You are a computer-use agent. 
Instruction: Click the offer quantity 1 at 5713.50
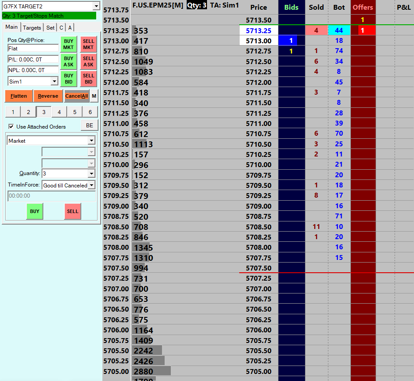point(363,20)
